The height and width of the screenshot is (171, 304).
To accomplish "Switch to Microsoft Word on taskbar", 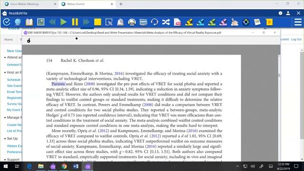I will [x=76, y=166].
